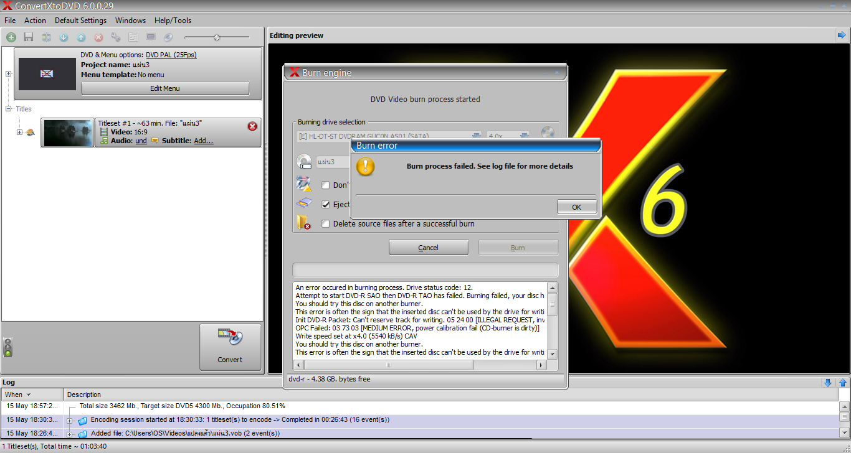Click the wrench settings toolbar icon

(116, 37)
